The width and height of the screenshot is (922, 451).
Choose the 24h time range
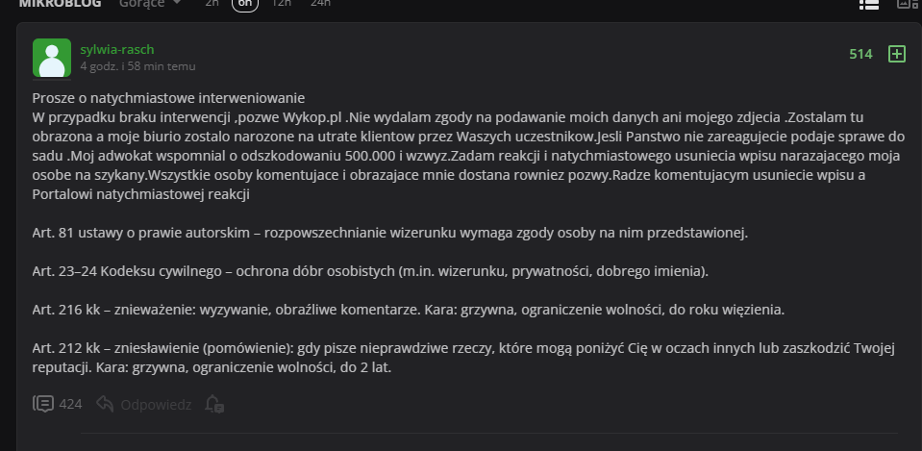click(x=320, y=4)
